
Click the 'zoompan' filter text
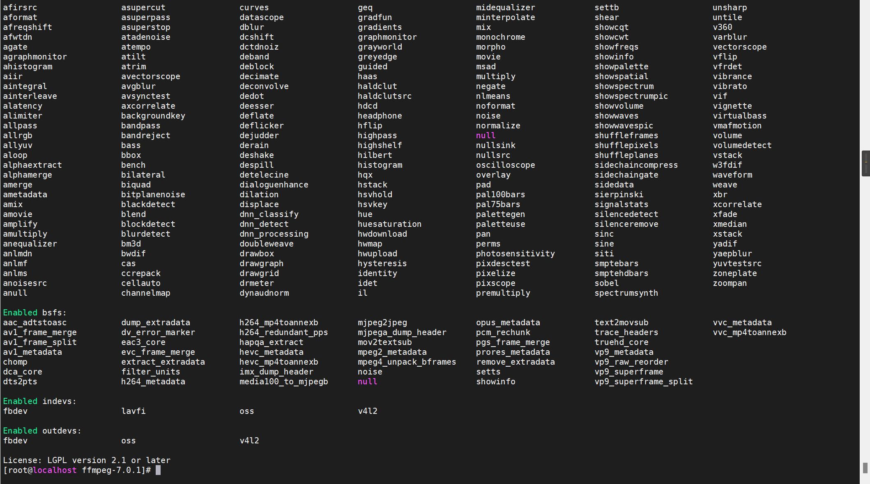point(730,283)
